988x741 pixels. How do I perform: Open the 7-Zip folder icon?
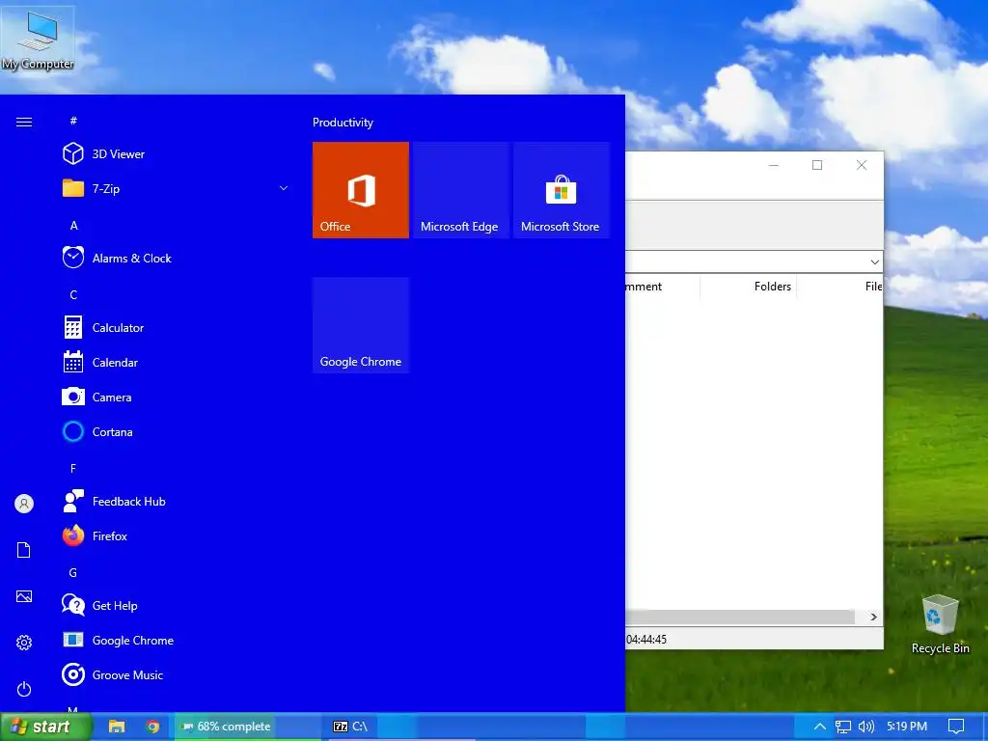(73, 188)
